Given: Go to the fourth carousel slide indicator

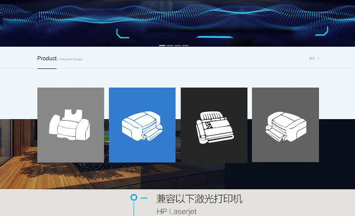Looking at the screenshot, I should (x=185, y=45).
